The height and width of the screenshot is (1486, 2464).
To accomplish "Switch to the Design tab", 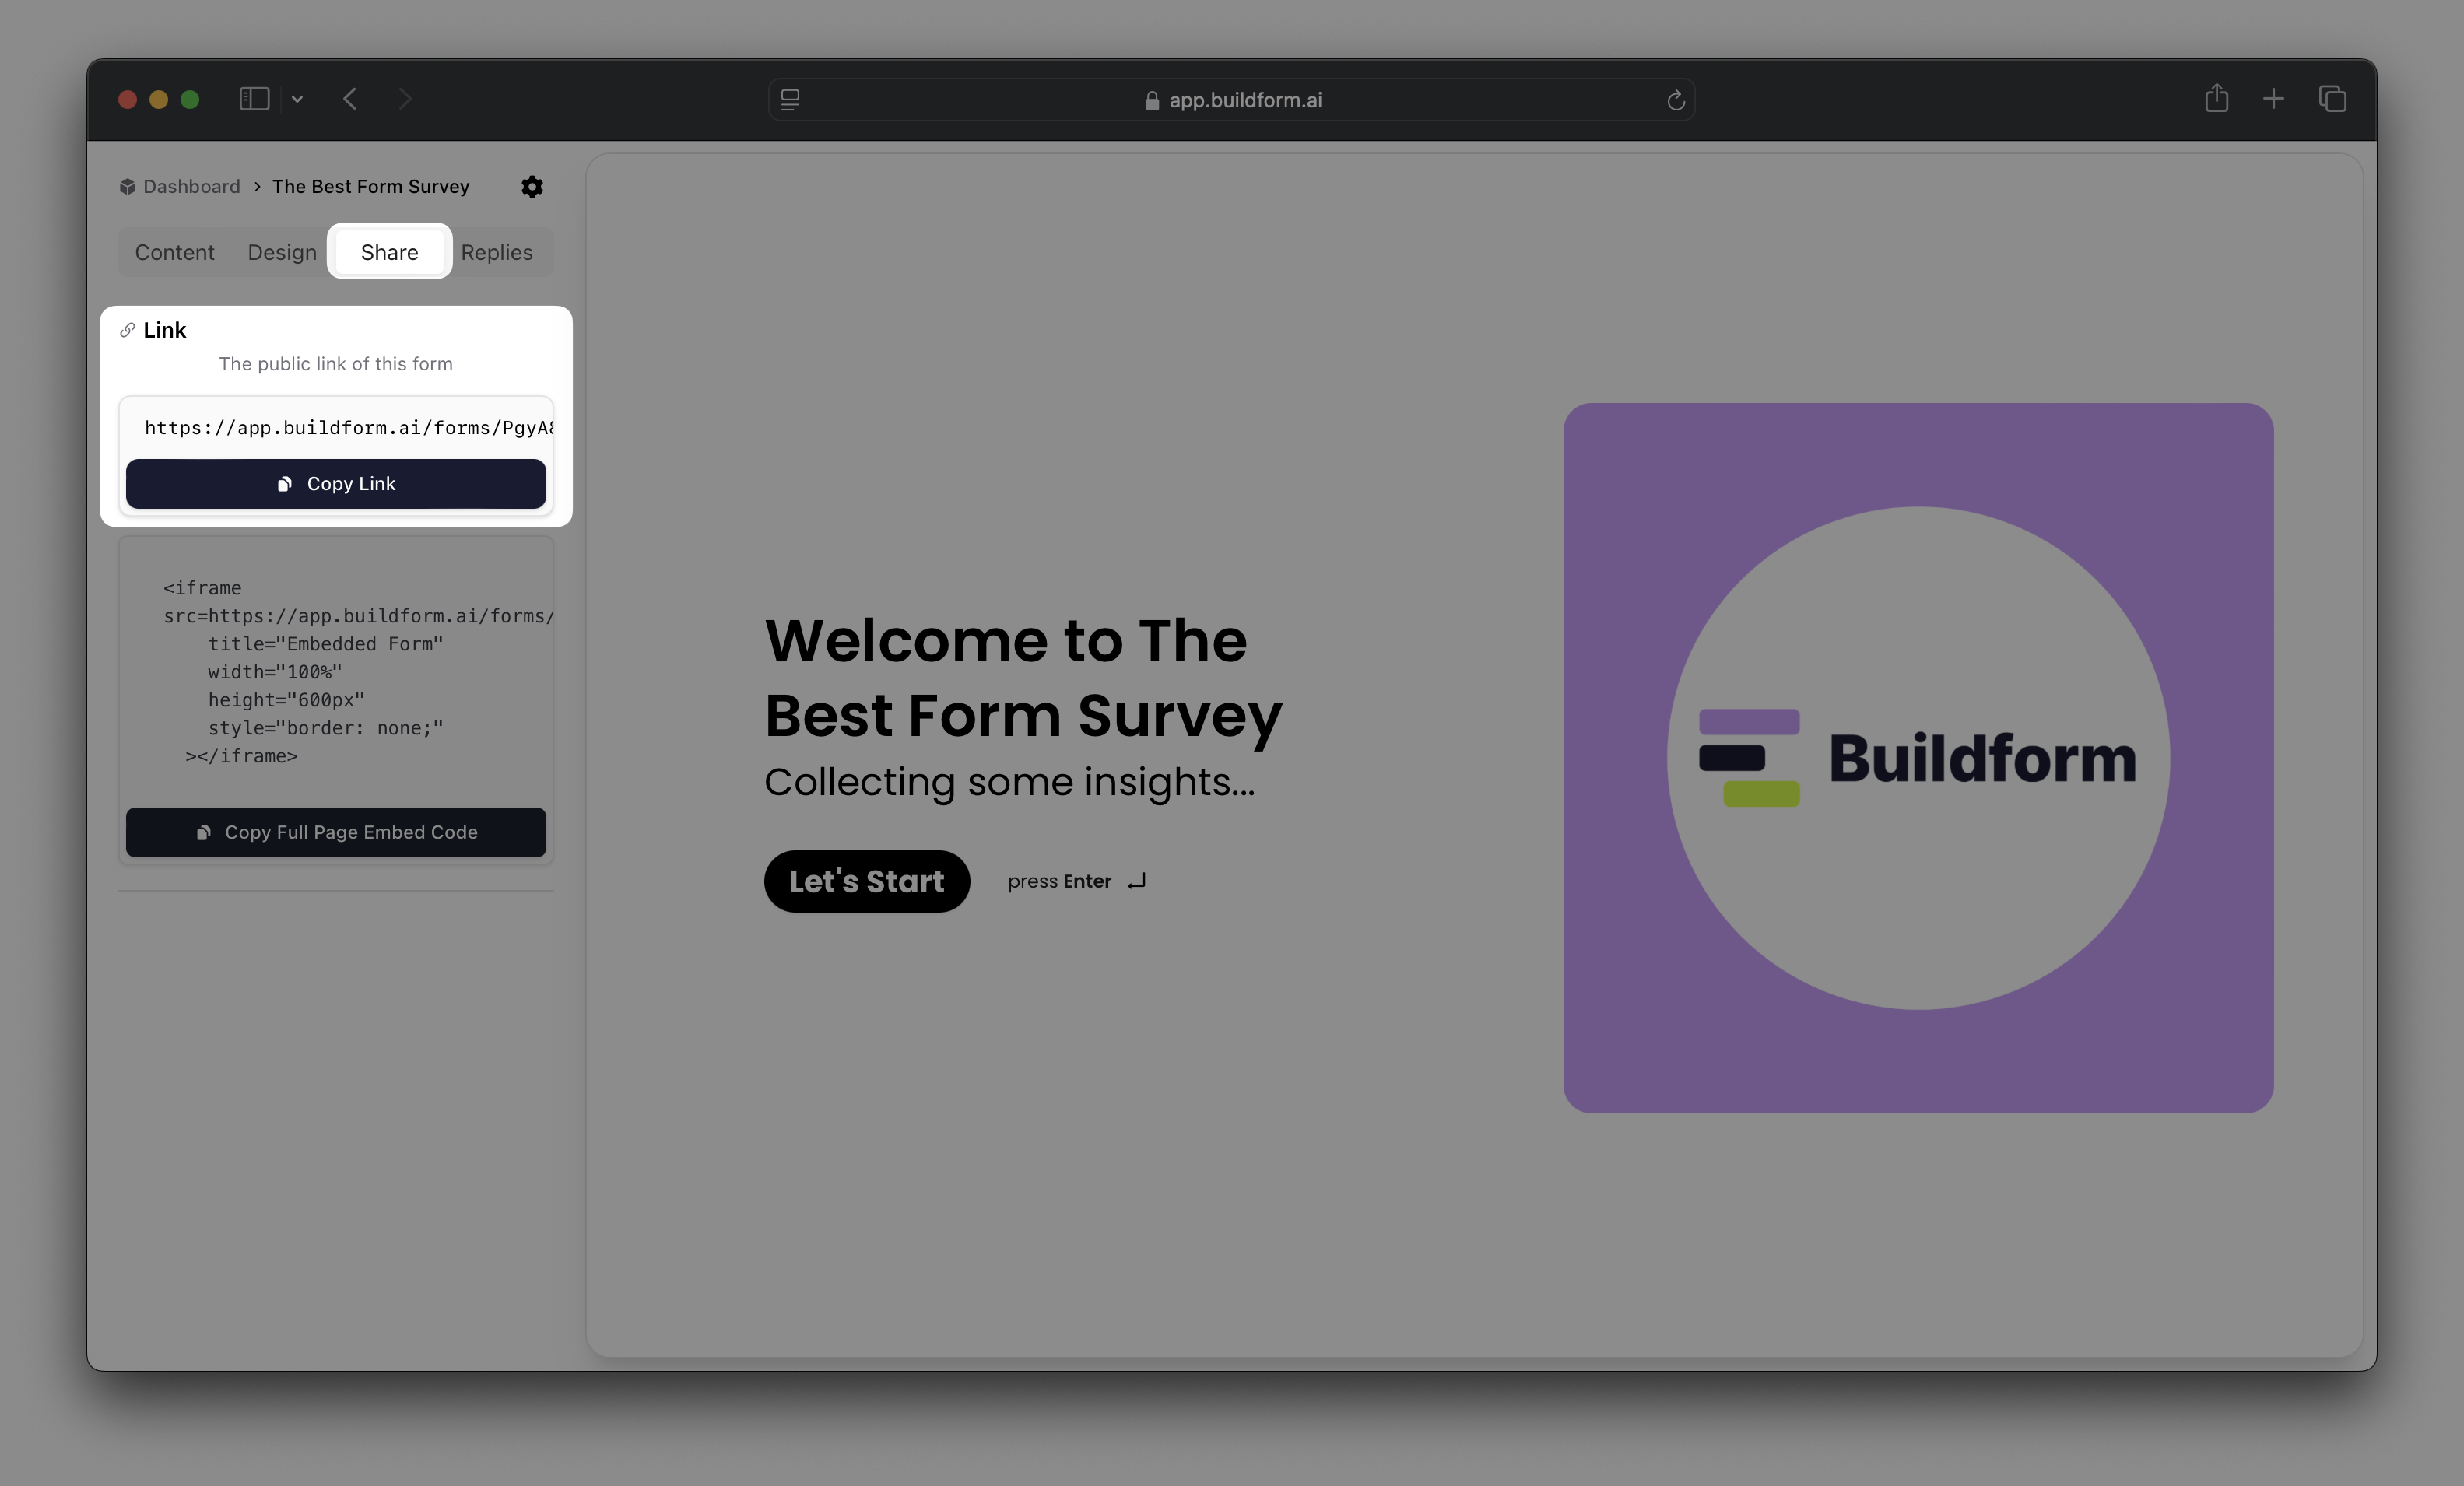I will 282,252.
